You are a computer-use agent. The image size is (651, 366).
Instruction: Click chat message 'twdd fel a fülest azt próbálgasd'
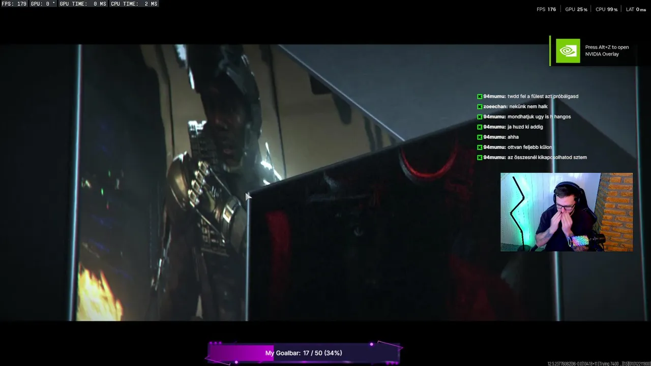pyautogui.click(x=543, y=96)
